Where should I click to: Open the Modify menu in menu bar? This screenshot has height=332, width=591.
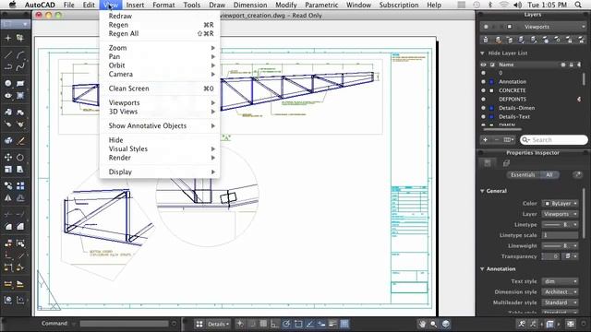[285, 5]
